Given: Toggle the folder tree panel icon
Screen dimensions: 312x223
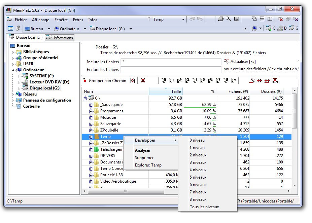Looking at the screenshot, I should coord(10,29).
